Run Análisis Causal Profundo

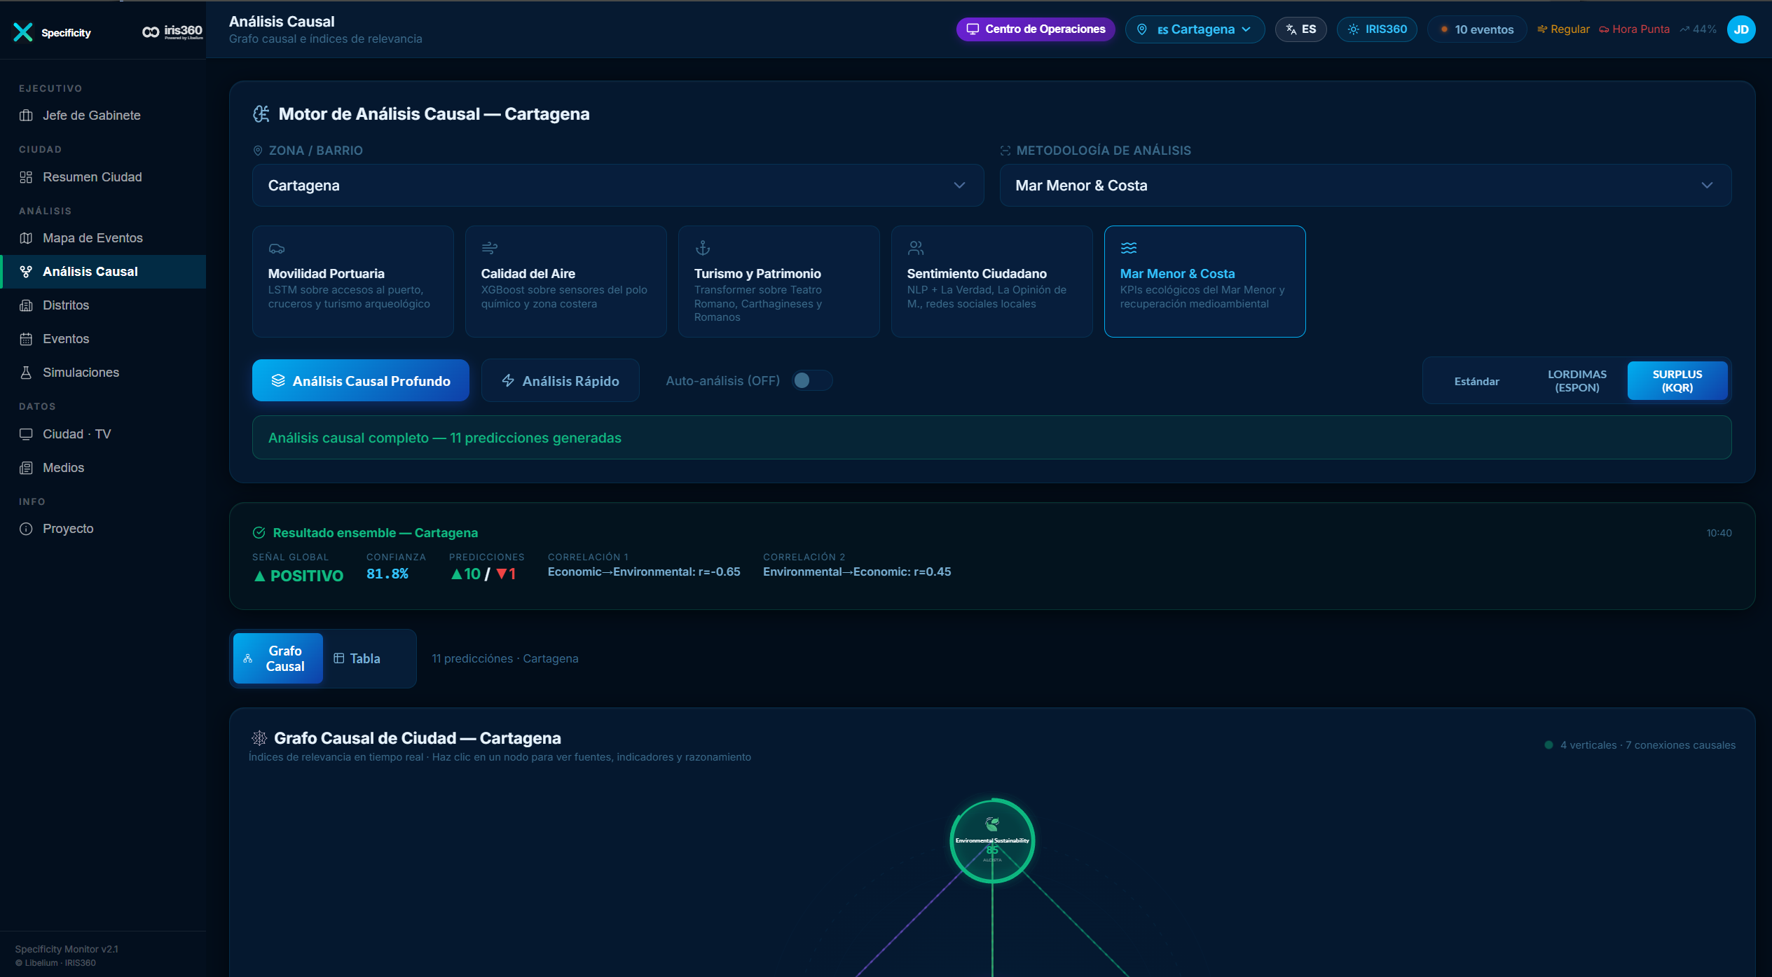click(360, 381)
